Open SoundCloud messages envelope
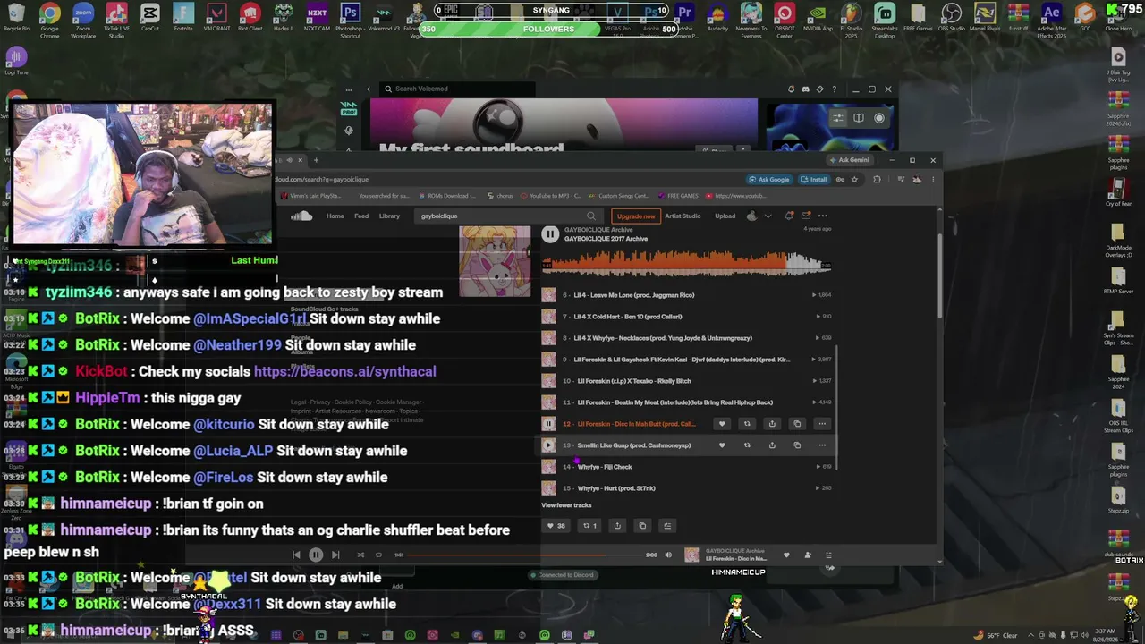This screenshot has width=1145, height=644. (x=806, y=216)
